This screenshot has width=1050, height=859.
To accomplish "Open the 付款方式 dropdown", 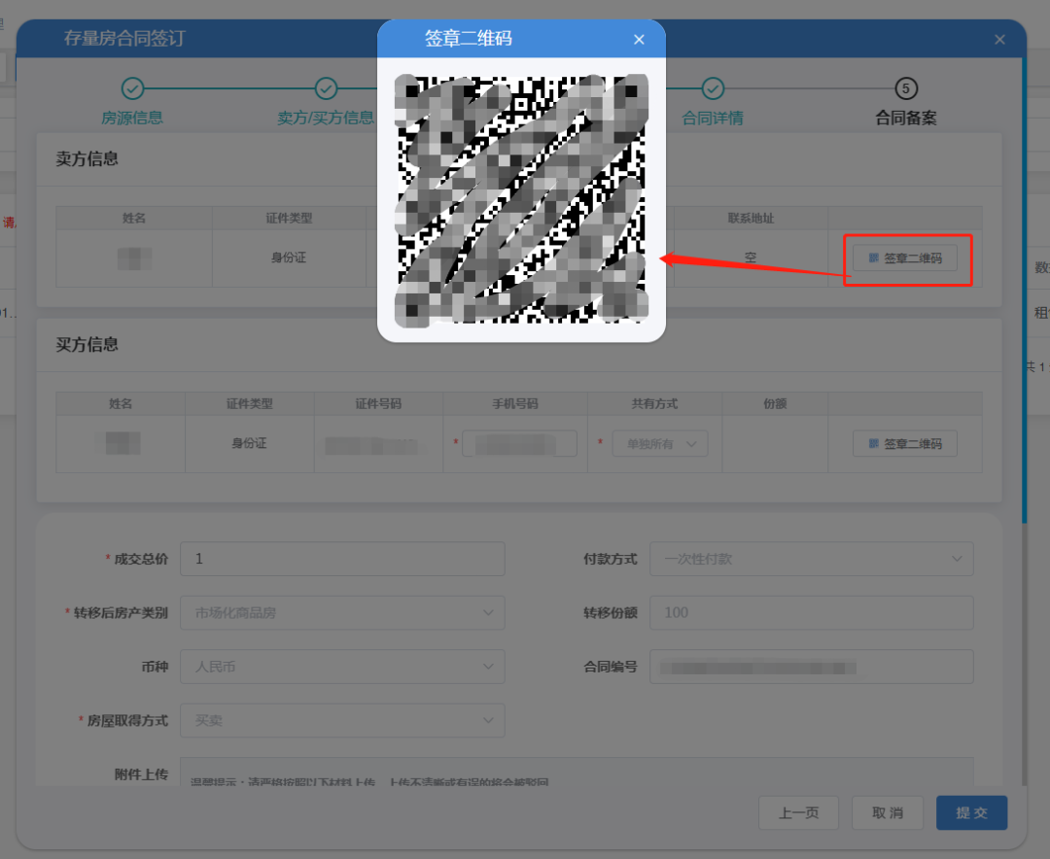I will [x=812, y=559].
